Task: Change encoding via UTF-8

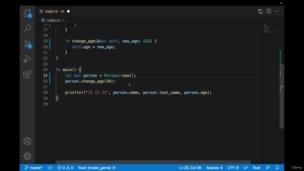Action: click(x=233, y=168)
